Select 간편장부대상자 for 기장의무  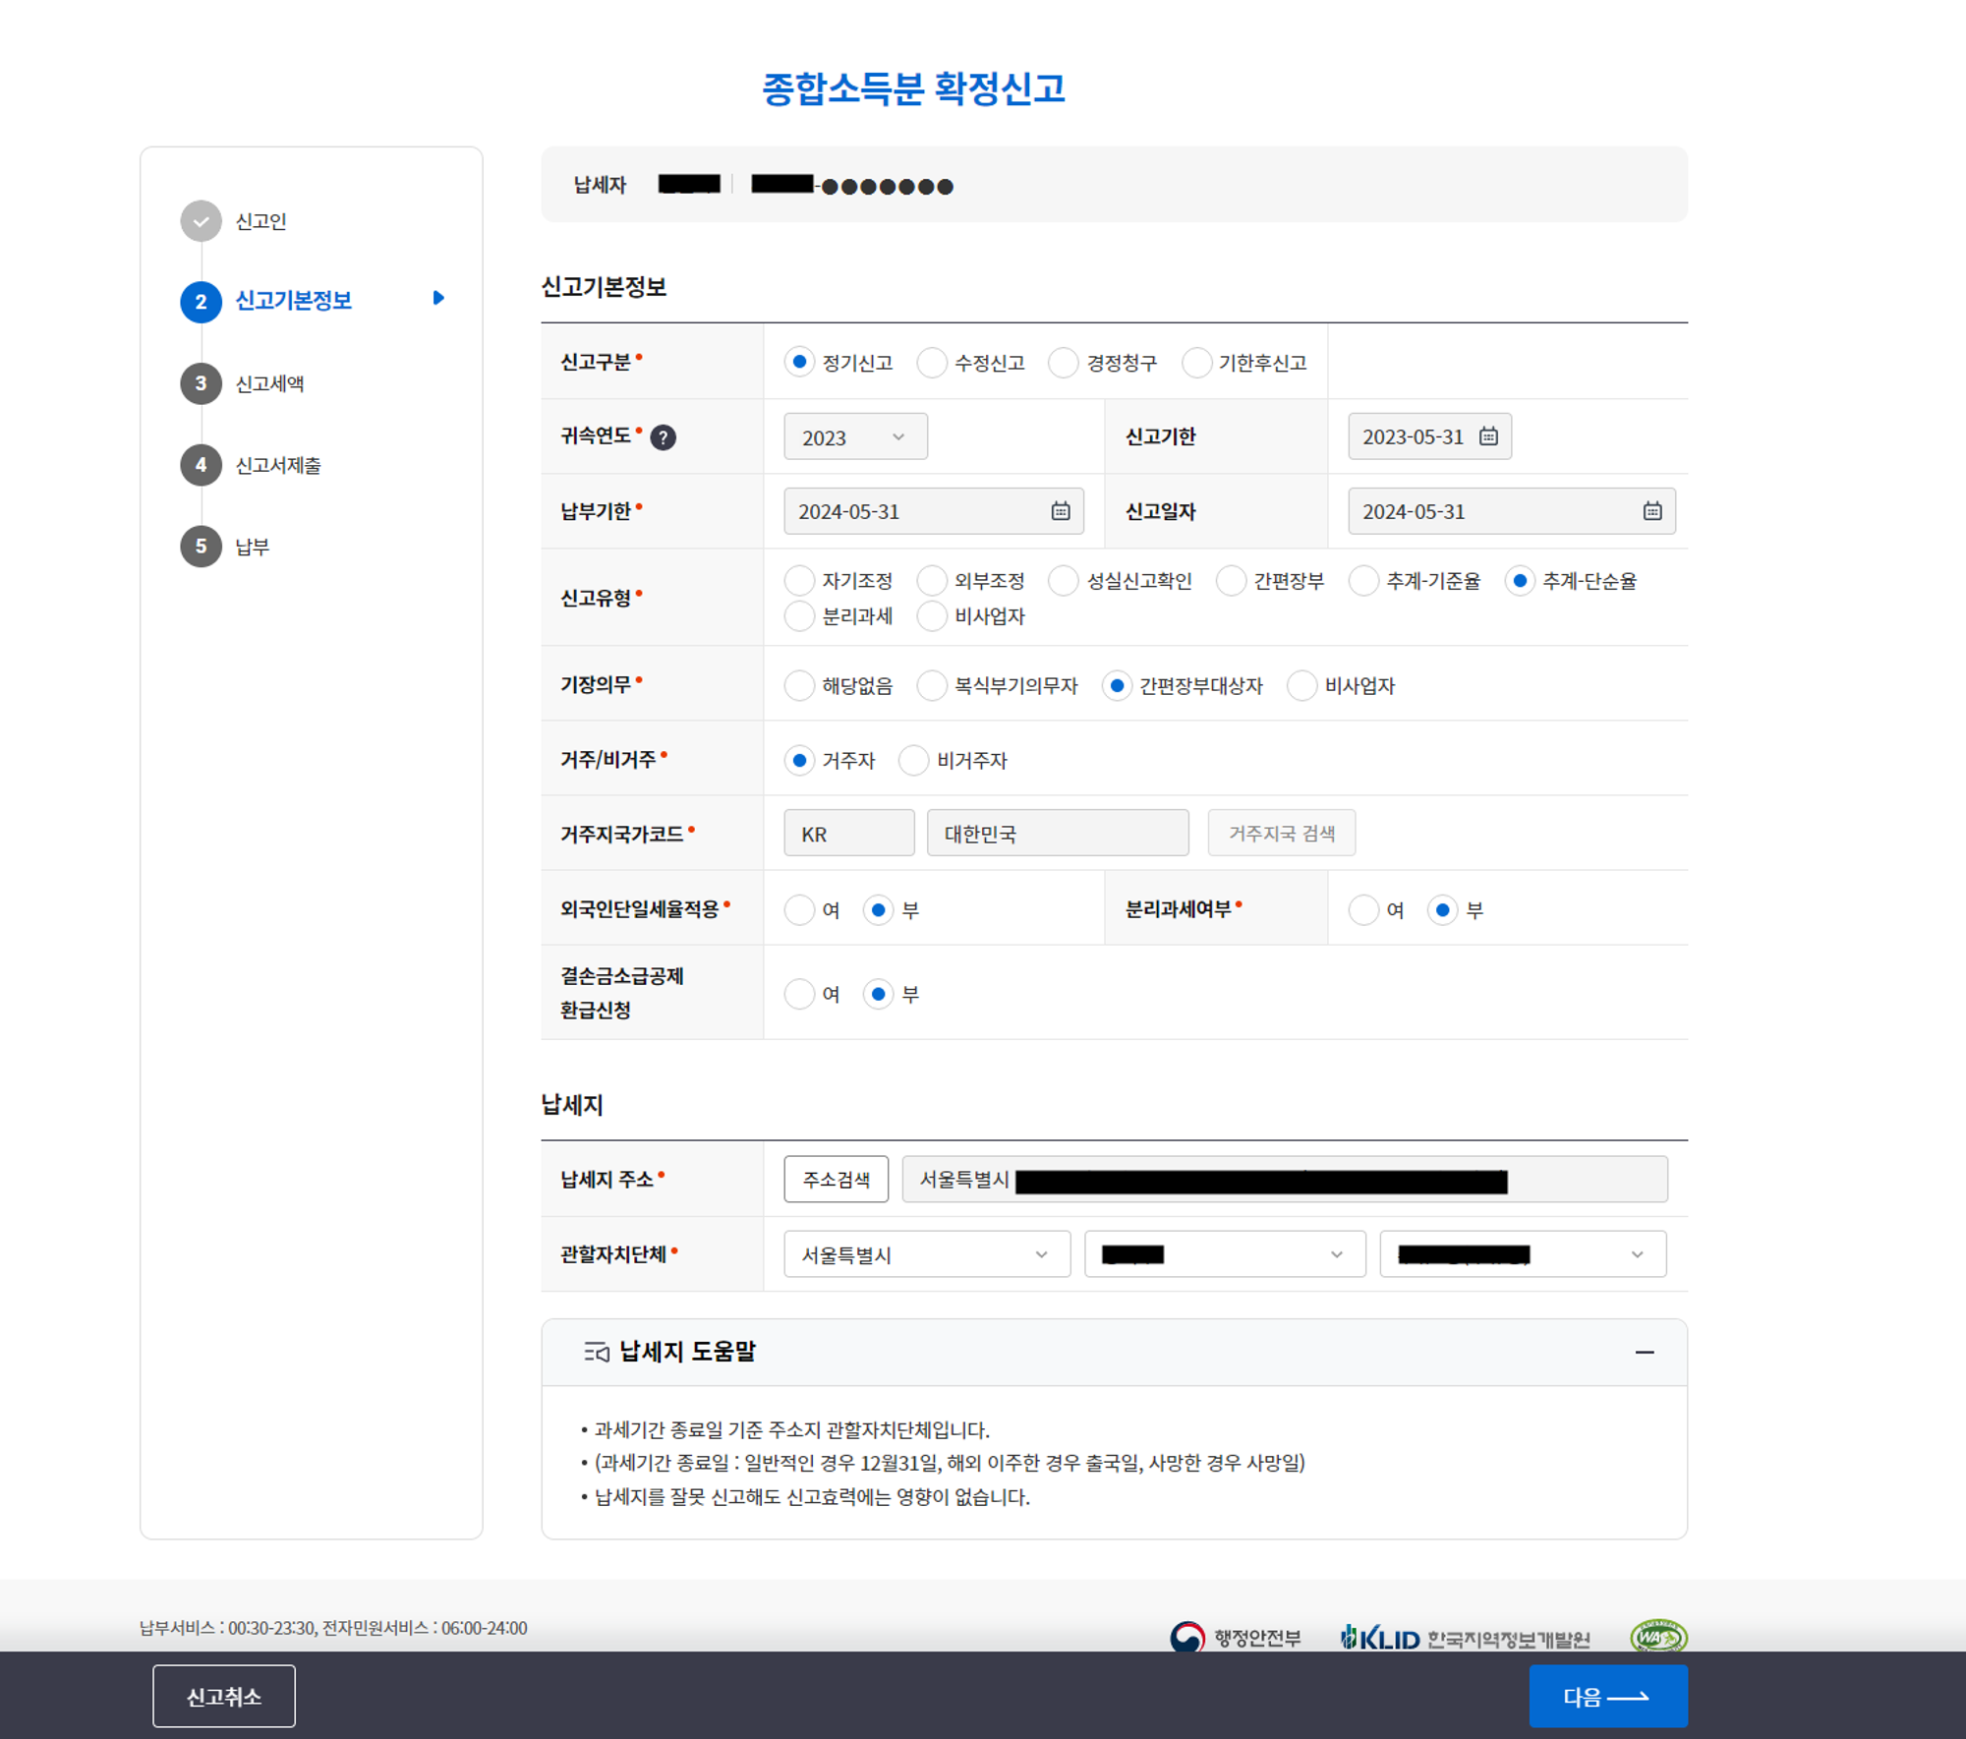[1117, 685]
